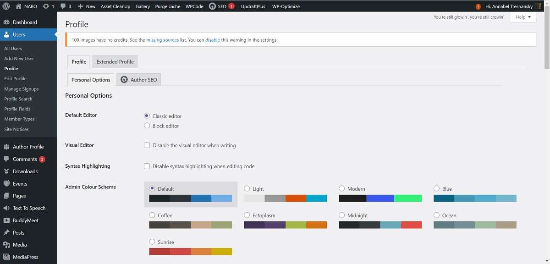
Task: Switch to the Extended Profile tab
Action: point(115,62)
